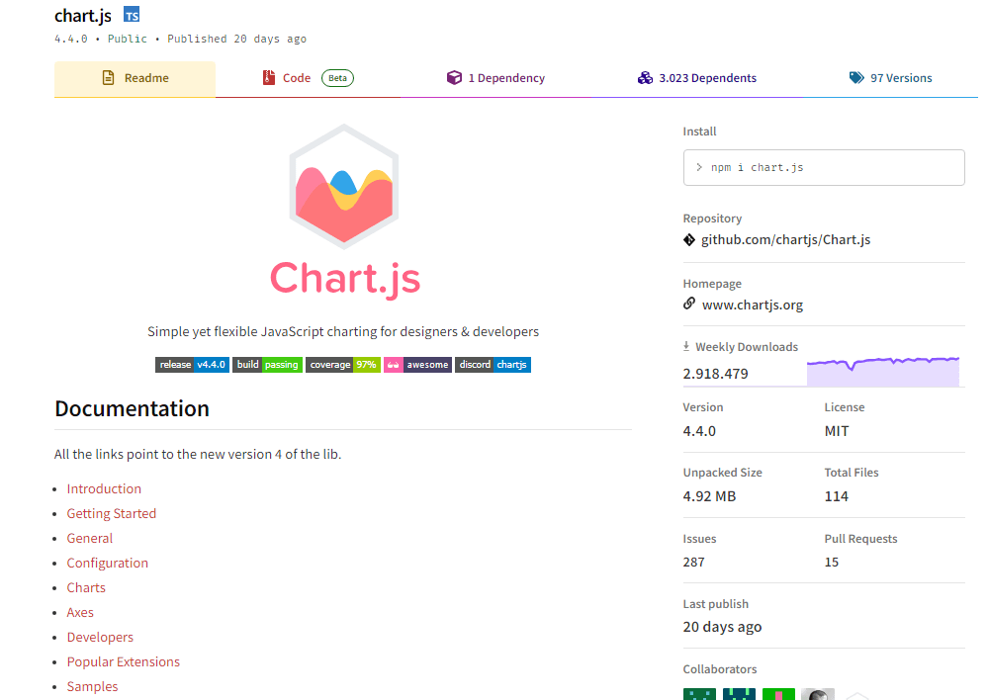View the 3.023 Dependents tab
This screenshot has height=700, width=988.
pyautogui.click(x=697, y=79)
